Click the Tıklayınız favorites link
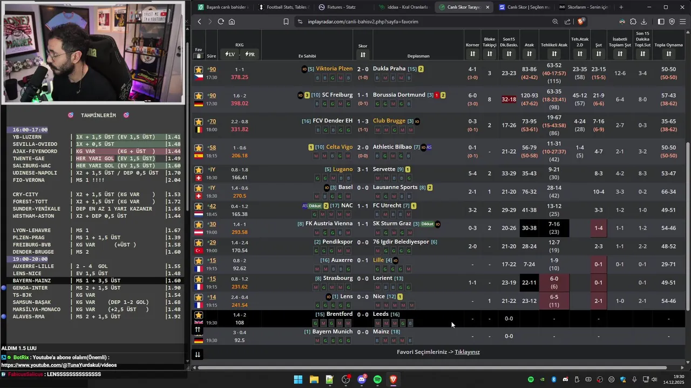Viewport: 691px width, 388px height. coord(467,352)
